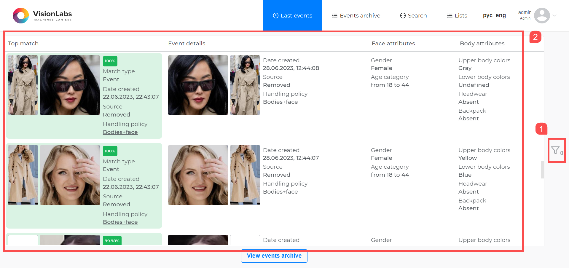Open first top match body thumbnail, dark-haired woman
Viewport: 569px width, 268px height.
[23, 85]
